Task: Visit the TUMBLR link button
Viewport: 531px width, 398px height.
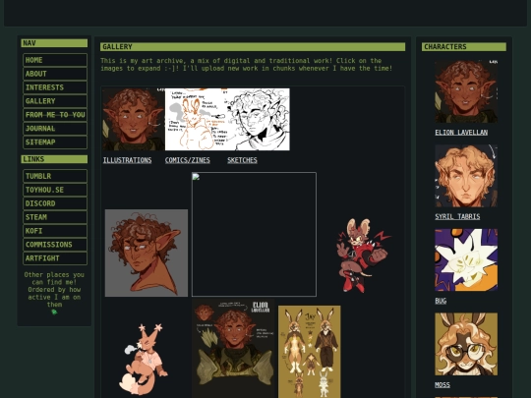Action: (x=55, y=176)
